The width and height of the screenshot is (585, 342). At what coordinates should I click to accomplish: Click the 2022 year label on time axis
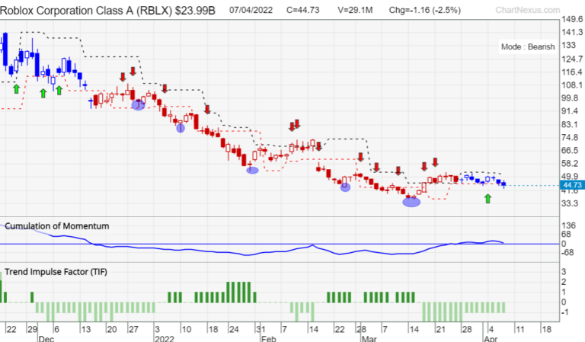pyautogui.click(x=165, y=338)
